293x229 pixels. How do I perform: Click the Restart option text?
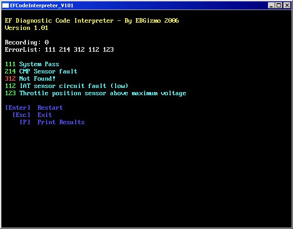click(50, 108)
